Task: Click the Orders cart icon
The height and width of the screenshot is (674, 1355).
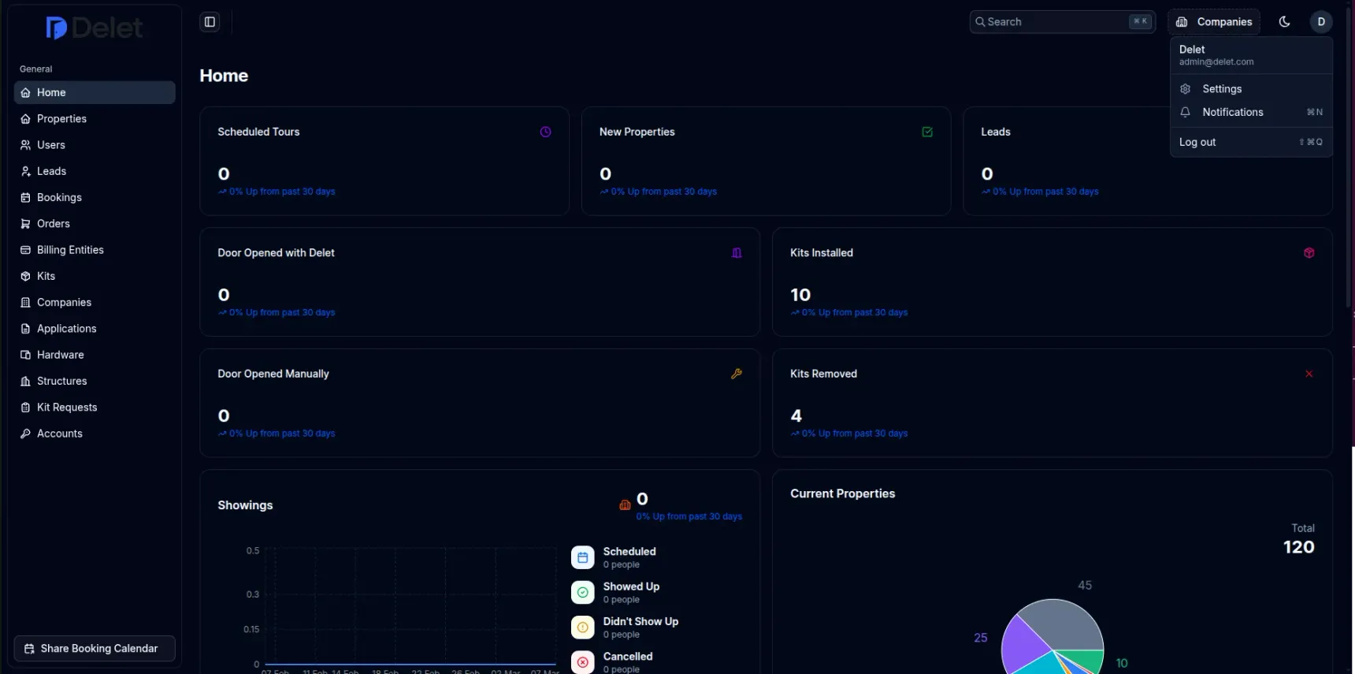Action: tap(26, 224)
